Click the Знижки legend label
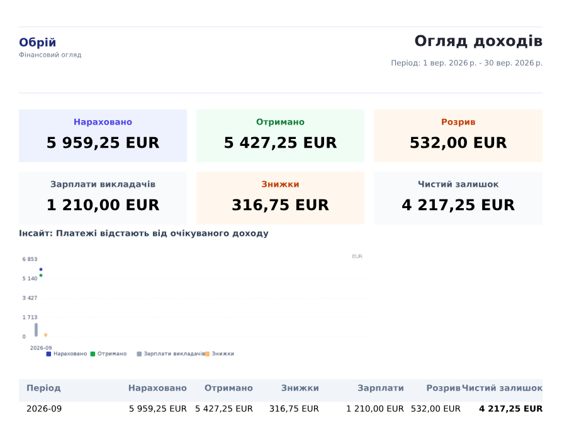The width and height of the screenshot is (562, 427). pos(223,354)
